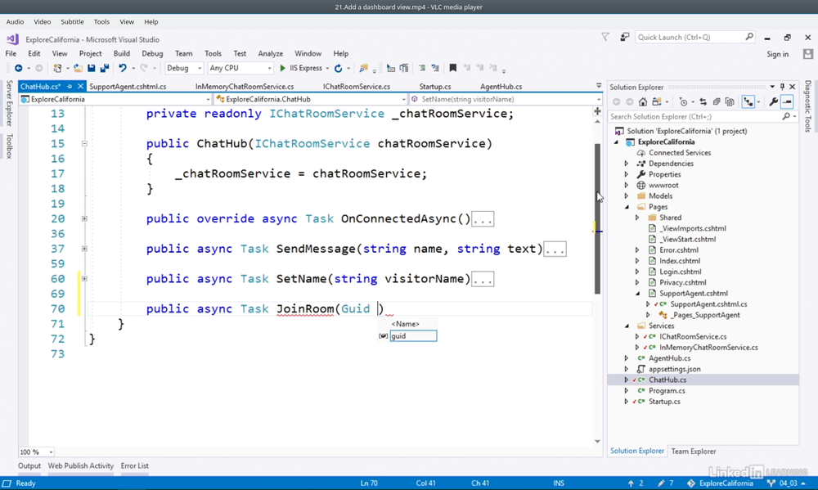Viewport: 818px width, 490px height.
Task: Switch to InMemoryChatRoomService.cs tab
Action: pyautogui.click(x=244, y=87)
